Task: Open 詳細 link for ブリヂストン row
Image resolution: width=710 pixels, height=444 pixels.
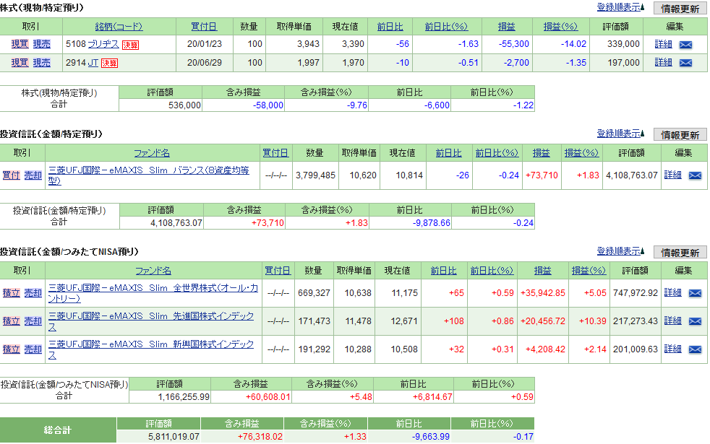Action: click(663, 44)
